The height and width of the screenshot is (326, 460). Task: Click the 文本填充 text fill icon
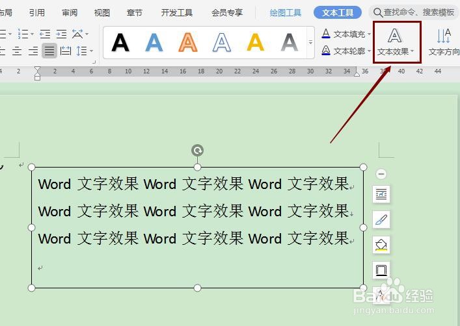[x=326, y=34]
